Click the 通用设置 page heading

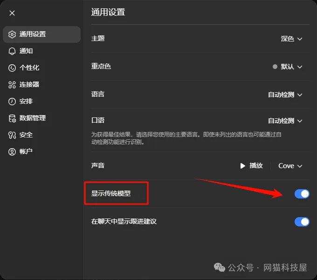pyautogui.click(x=108, y=12)
